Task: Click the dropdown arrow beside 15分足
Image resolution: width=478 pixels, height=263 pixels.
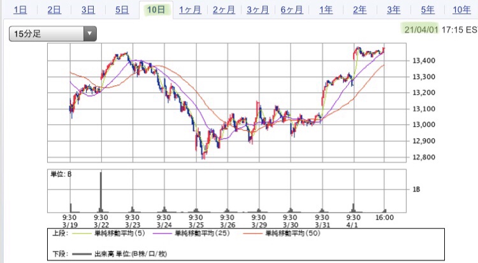Action: (90, 34)
